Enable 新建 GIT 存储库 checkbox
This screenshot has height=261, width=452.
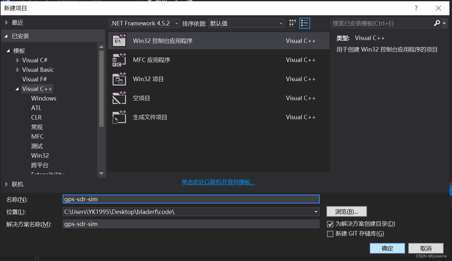coord(330,234)
